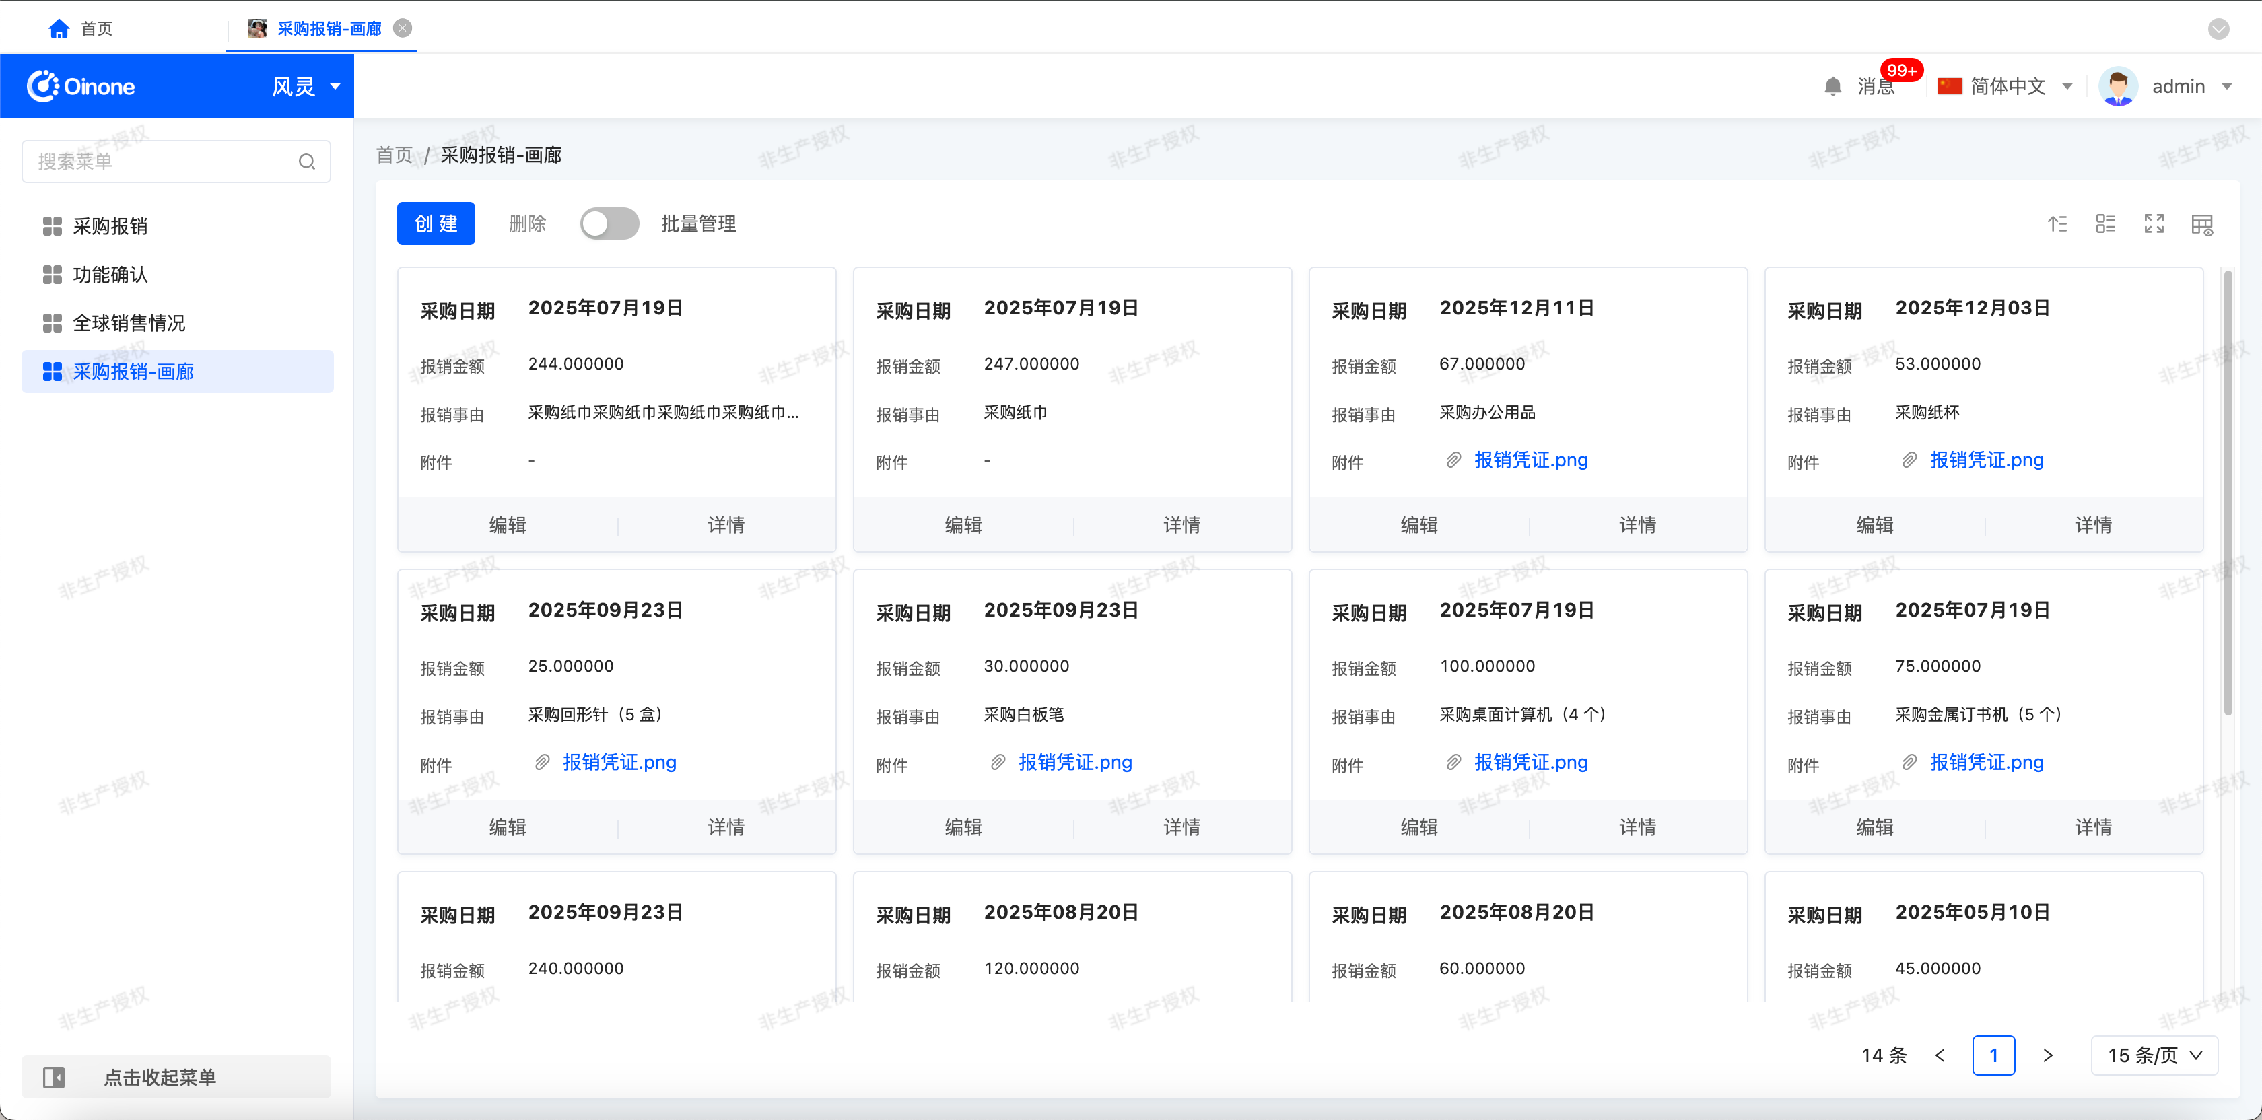
Task: Open 功能确认 sidebar menu item
Action: pyautogui.click(x=110, y=275)
